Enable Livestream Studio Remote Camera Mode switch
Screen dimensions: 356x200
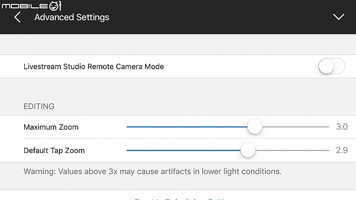331,66
